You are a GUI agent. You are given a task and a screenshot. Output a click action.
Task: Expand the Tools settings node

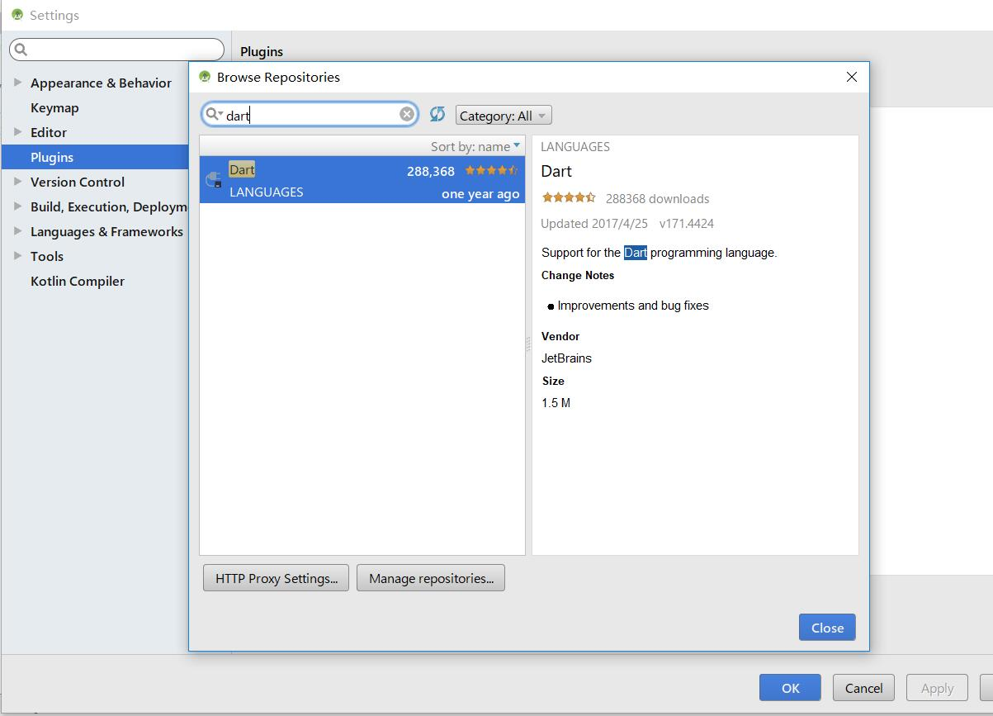17,256
